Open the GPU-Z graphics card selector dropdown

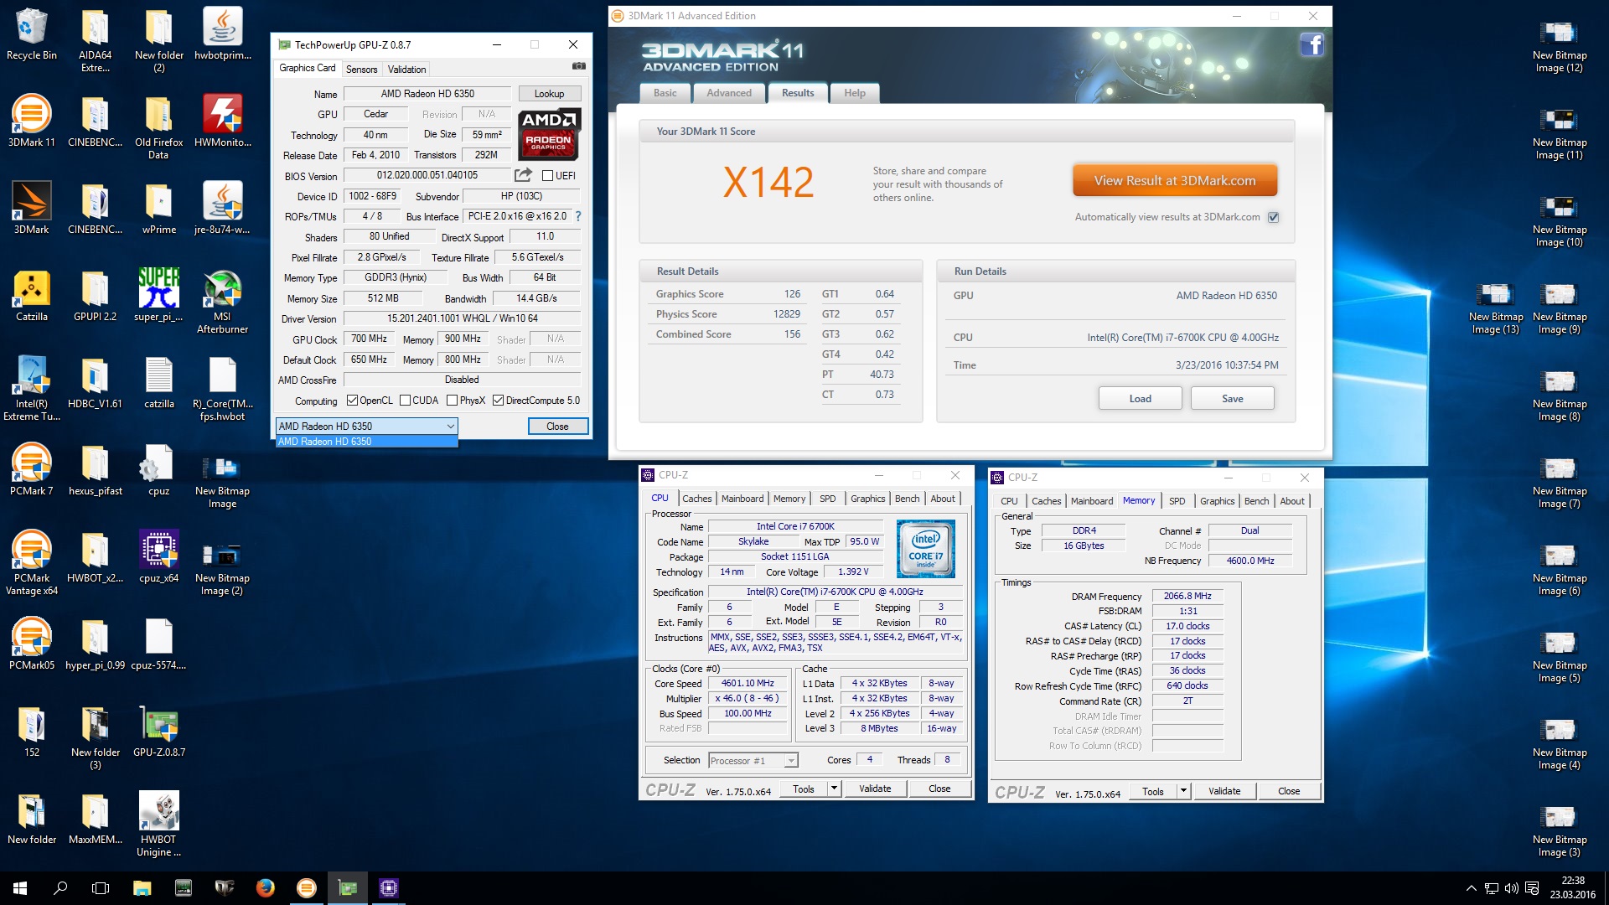[366, 427]
